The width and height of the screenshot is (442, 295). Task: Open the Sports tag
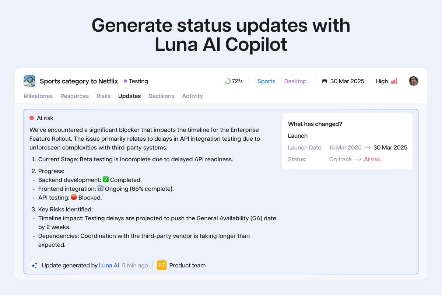coord(266,81)
